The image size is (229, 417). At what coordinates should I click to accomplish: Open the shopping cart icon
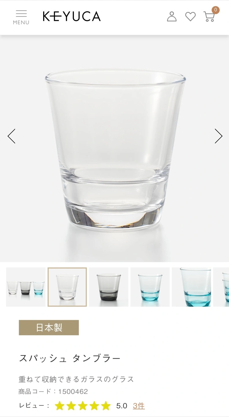209,17
